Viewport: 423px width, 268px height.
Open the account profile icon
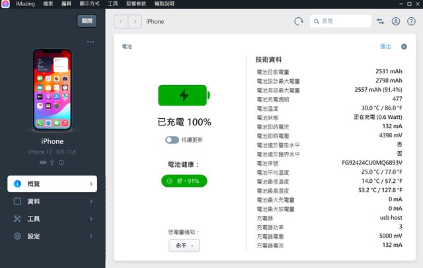tap(396, 22)
